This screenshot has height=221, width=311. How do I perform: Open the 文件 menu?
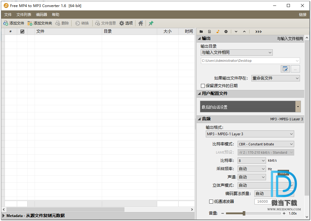click(8, 14)
